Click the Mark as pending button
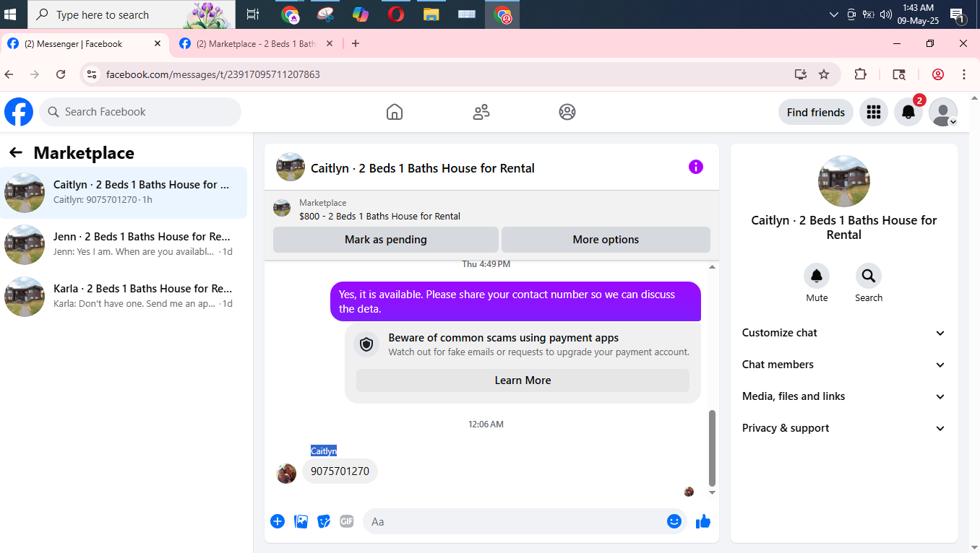 (386, 240)
